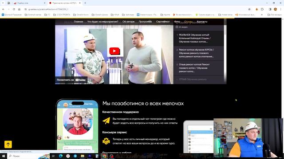This screenshot has height=159, width=284.
Task: Select playlist video 'Ремонт котлов обучение КУРСЫ'
Action: (x=198, y=53)
